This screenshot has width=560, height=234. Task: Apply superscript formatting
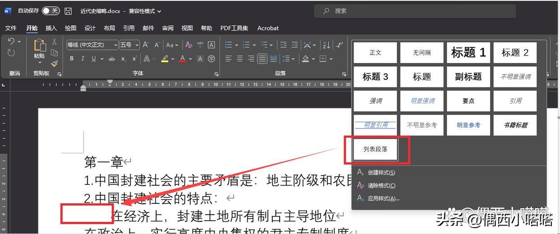[134, 59]
